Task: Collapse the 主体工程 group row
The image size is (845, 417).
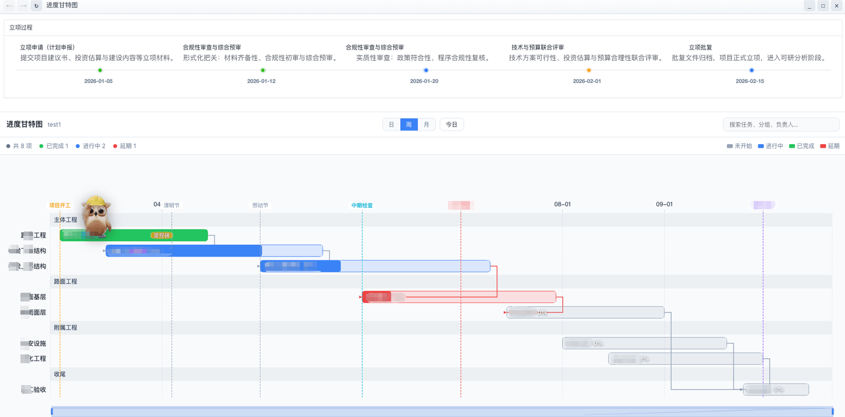Action: click(441, 220)
